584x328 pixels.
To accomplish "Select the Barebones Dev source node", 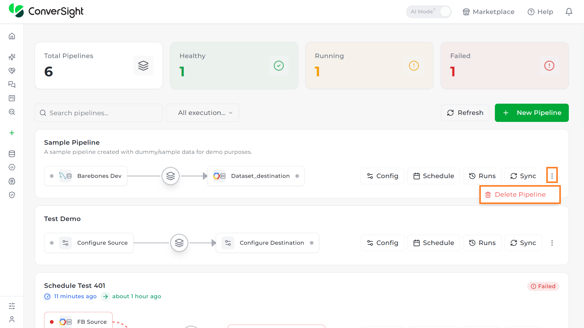I will point(86,176).
